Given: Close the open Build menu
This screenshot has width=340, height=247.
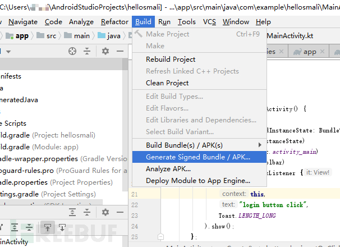Looking at the screenshot, I should click(x=143, y=22).
